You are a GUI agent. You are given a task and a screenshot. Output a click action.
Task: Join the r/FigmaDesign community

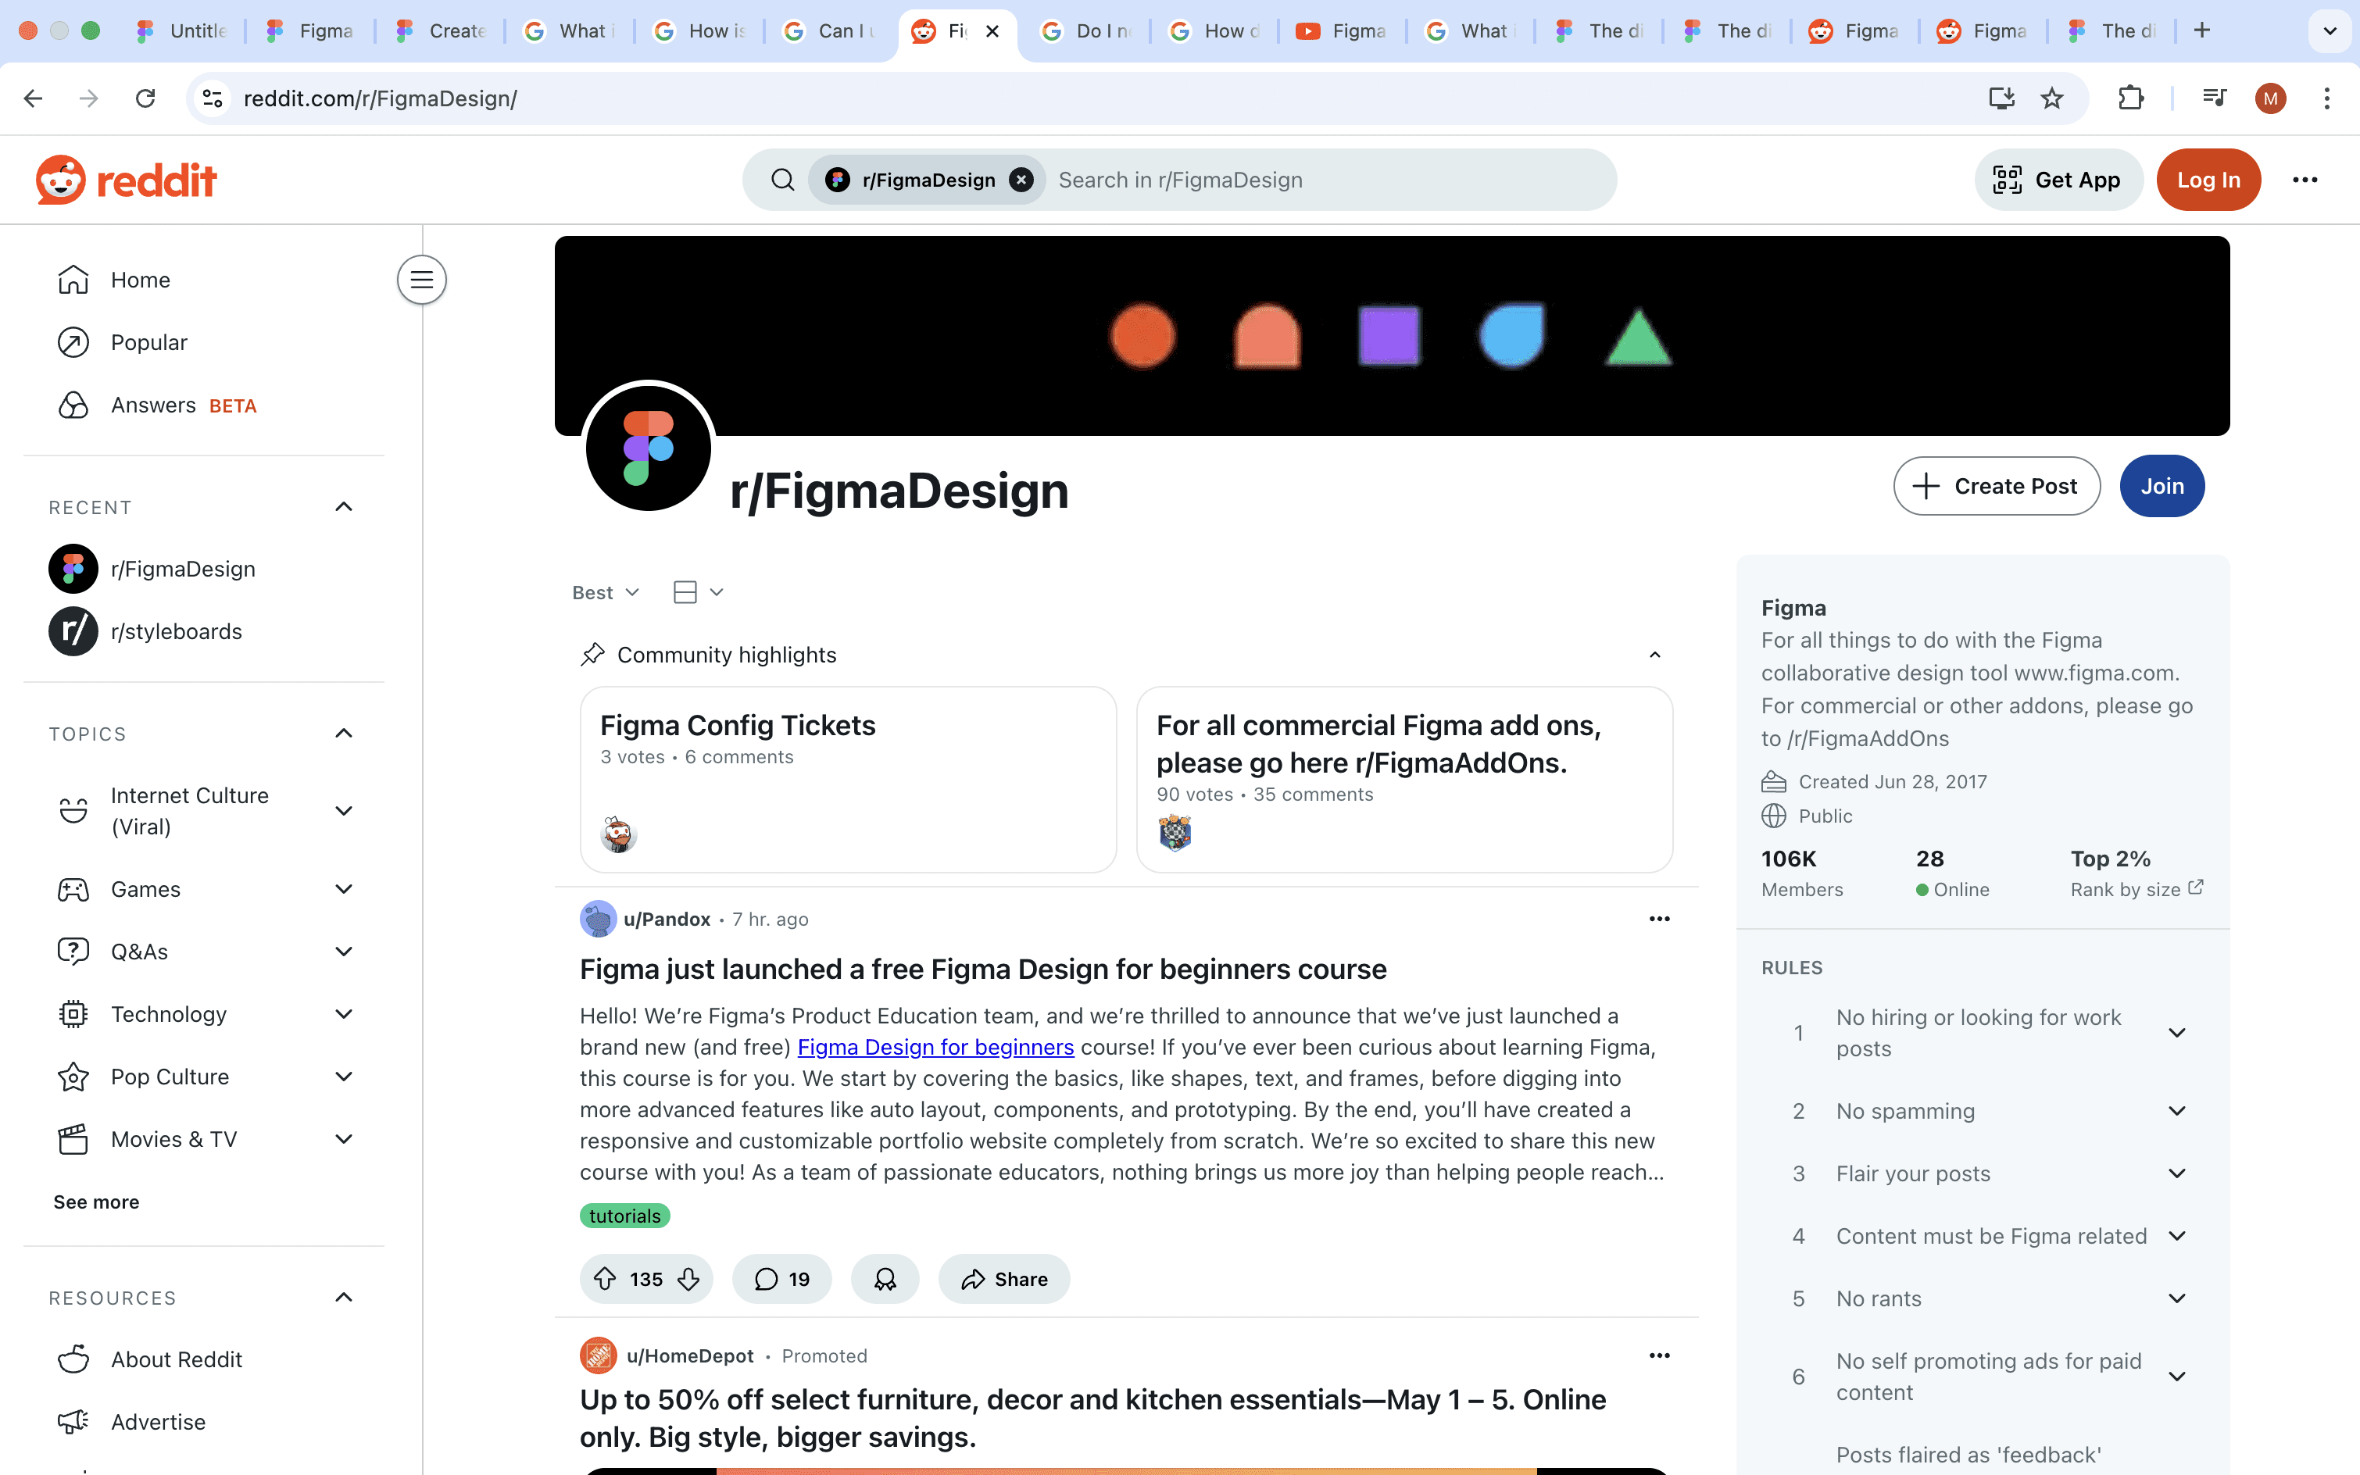pos(2161,486)
